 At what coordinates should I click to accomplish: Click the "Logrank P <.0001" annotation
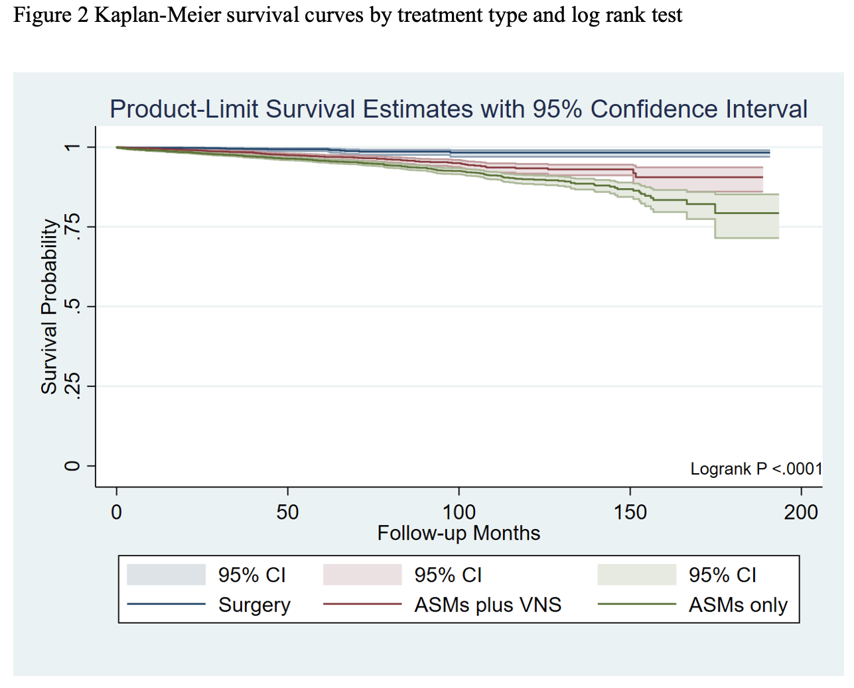tap(756, 469)
